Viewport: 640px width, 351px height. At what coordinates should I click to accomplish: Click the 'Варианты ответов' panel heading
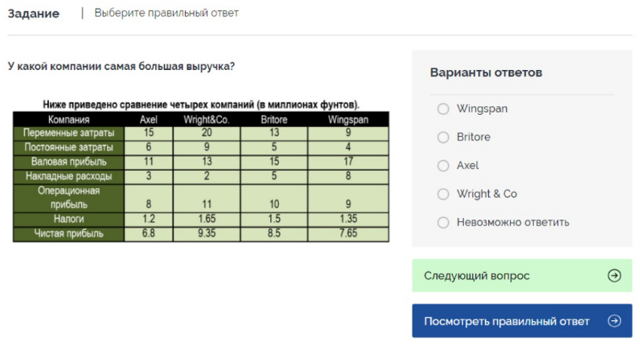pos(486,72)
